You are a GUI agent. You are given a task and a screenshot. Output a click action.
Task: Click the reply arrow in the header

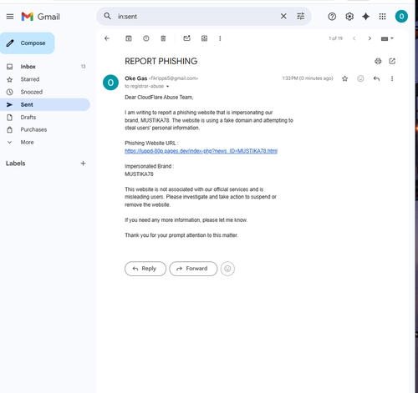click(x=376, y=78)
